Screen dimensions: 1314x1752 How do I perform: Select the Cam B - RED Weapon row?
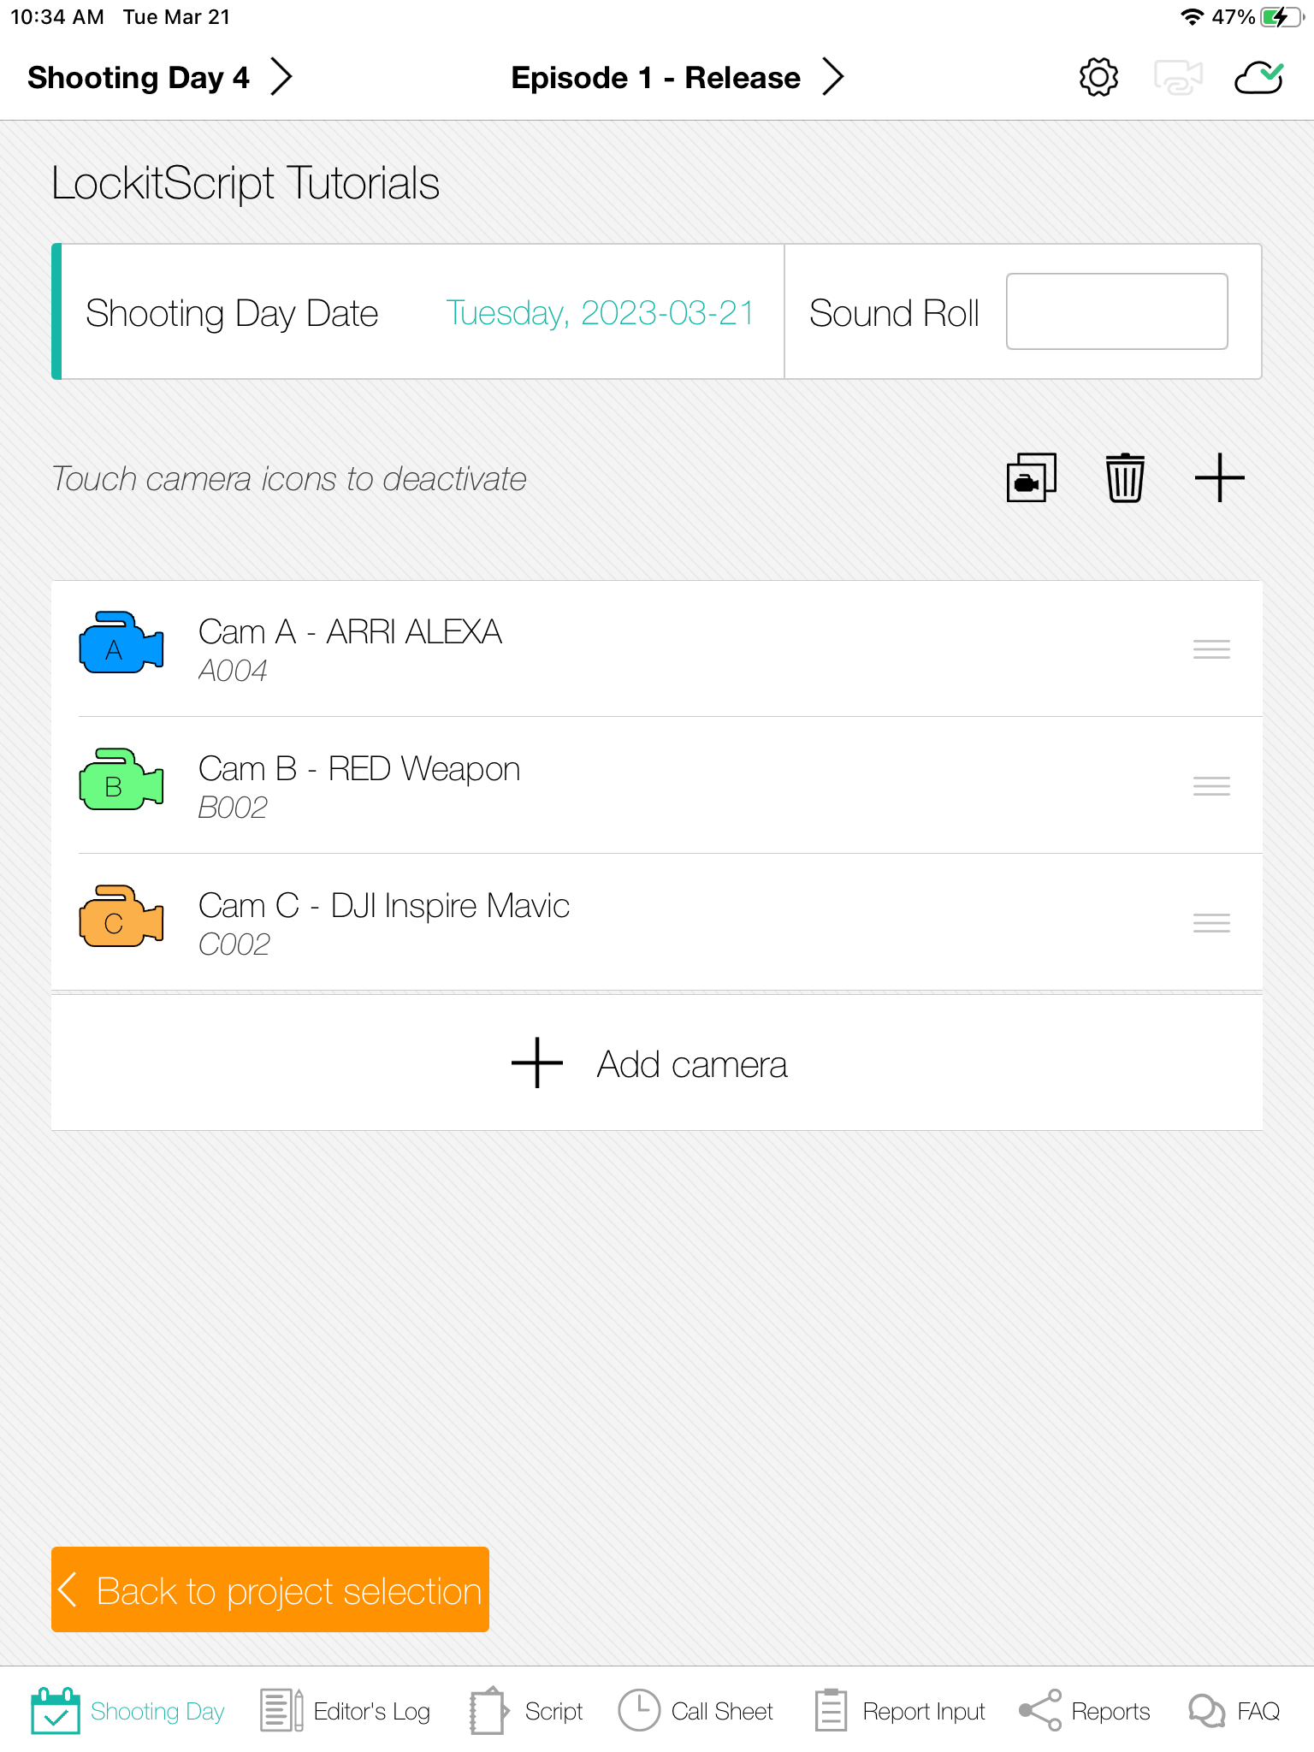(657, 785)
